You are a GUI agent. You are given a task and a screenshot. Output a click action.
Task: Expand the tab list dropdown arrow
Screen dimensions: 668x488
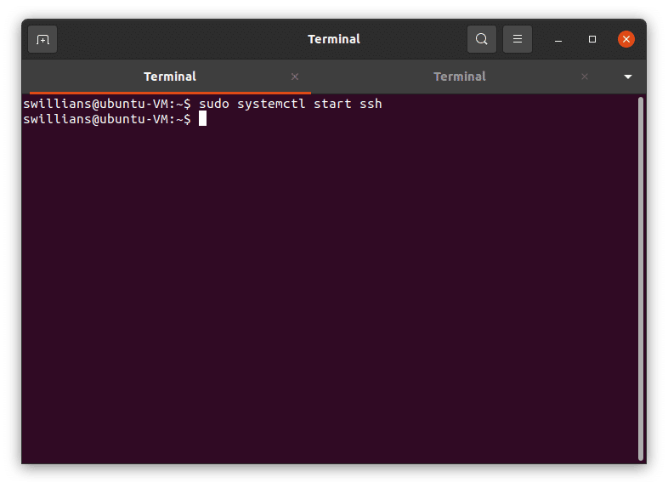click(x=628, y=77)
